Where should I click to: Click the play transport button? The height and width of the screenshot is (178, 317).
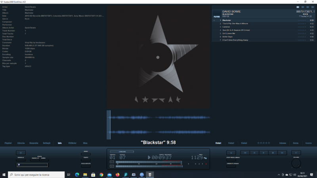coord(264,153)
